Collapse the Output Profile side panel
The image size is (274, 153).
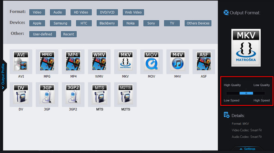point(3,76)
